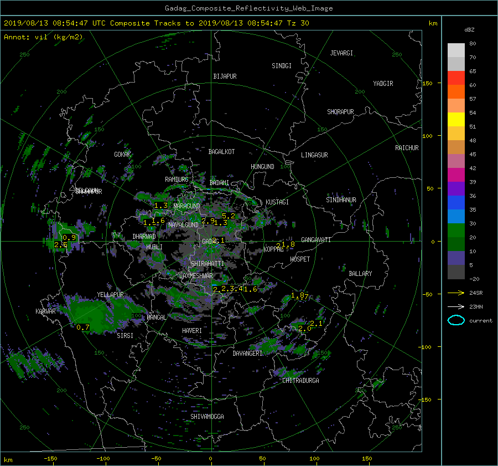Click the CHITRADURGA city label
This screenshot has height=466, width=498.
[300, 381]
